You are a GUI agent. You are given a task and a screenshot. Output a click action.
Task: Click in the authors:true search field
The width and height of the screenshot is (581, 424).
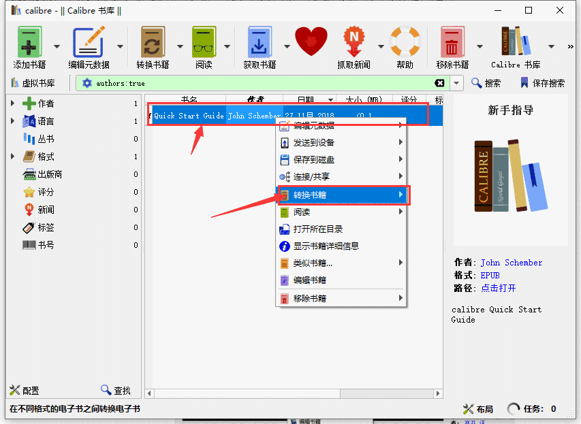click(x=263, y=83)
